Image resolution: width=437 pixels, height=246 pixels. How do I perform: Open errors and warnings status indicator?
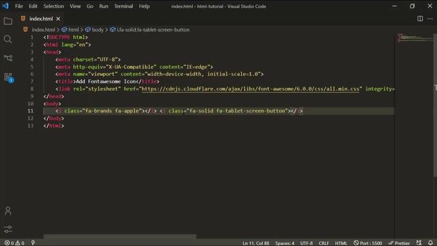pos(14,243)
